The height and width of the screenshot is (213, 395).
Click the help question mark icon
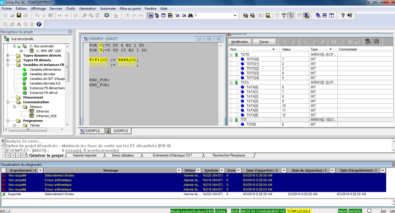343,16
